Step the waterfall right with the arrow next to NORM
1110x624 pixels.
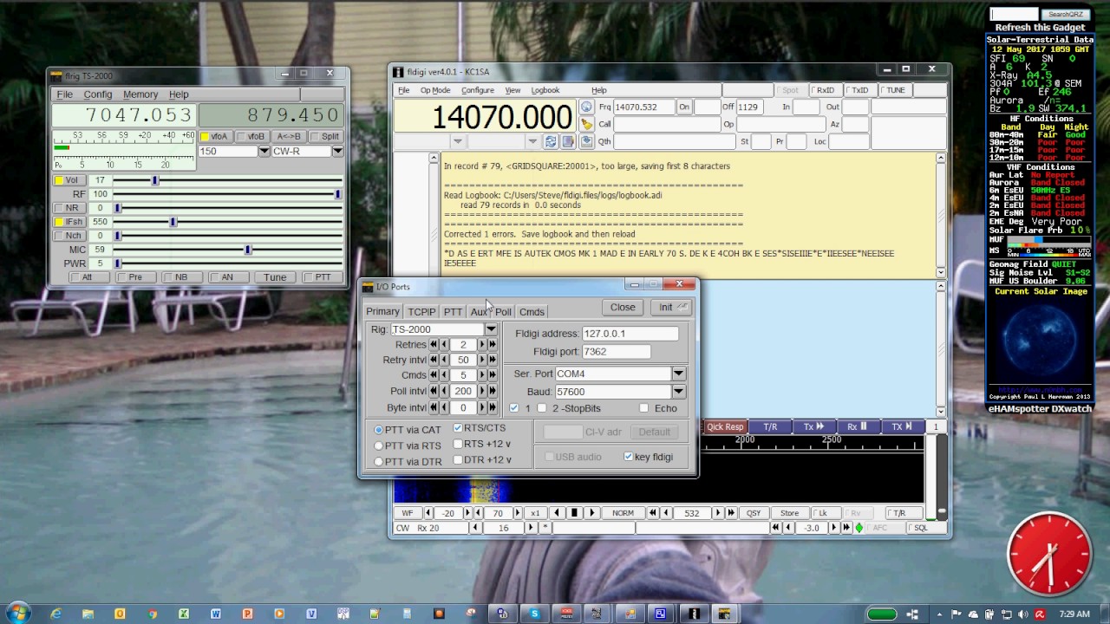pos(592,513)
